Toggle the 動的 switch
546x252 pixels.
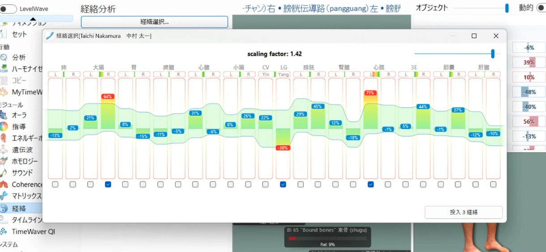pos(541,8)
